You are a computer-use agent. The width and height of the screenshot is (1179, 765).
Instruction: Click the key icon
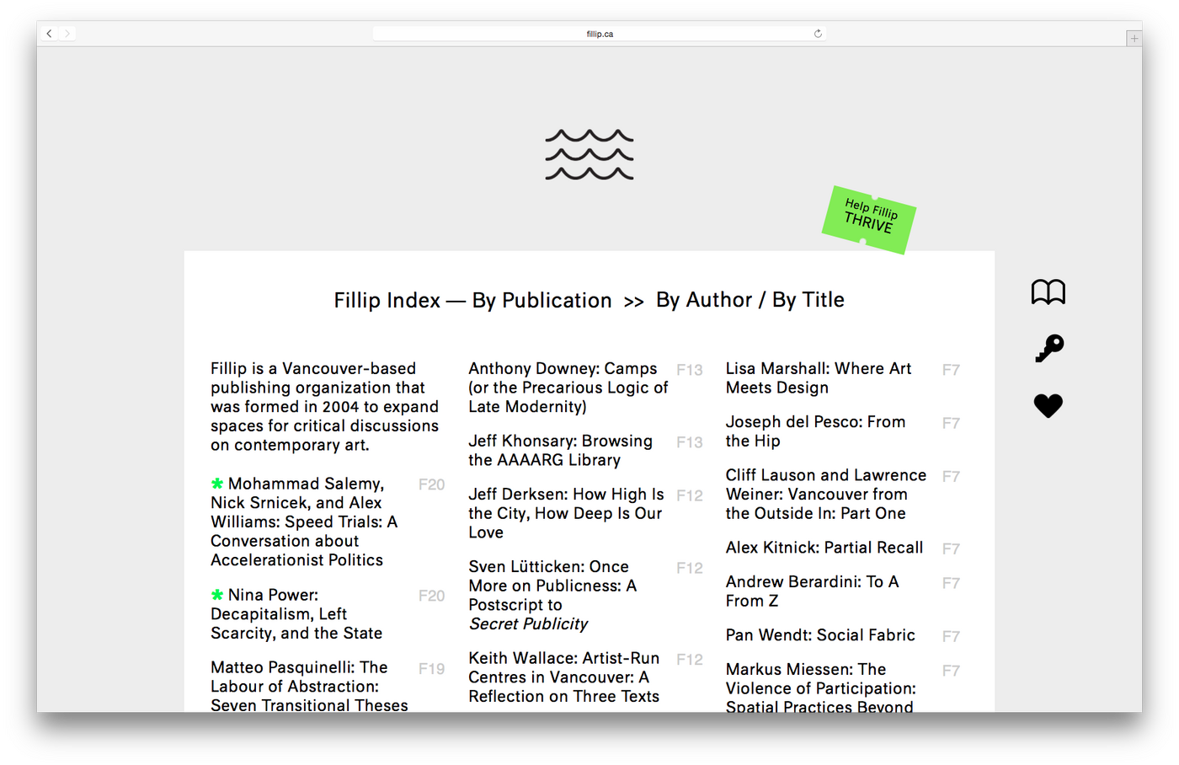coord(1049,348)
